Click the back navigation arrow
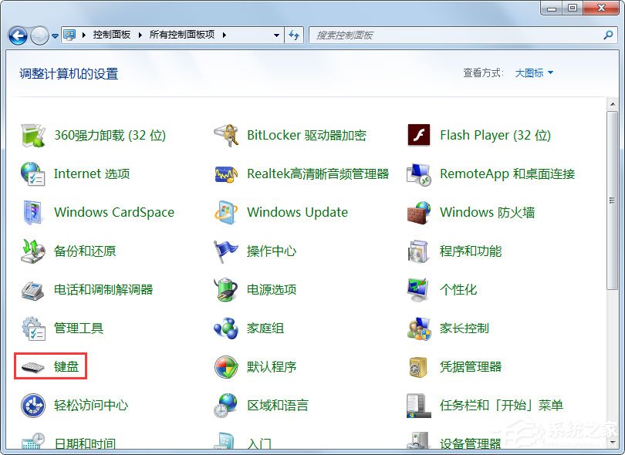 pyautogui.click(x=17, y=35)
